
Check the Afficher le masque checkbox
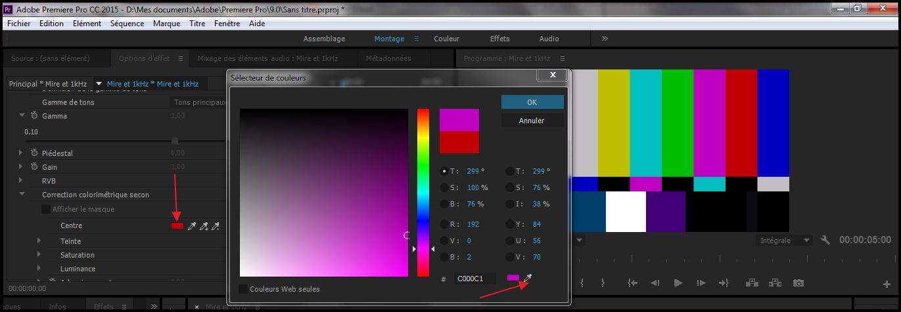coord(46,210)
